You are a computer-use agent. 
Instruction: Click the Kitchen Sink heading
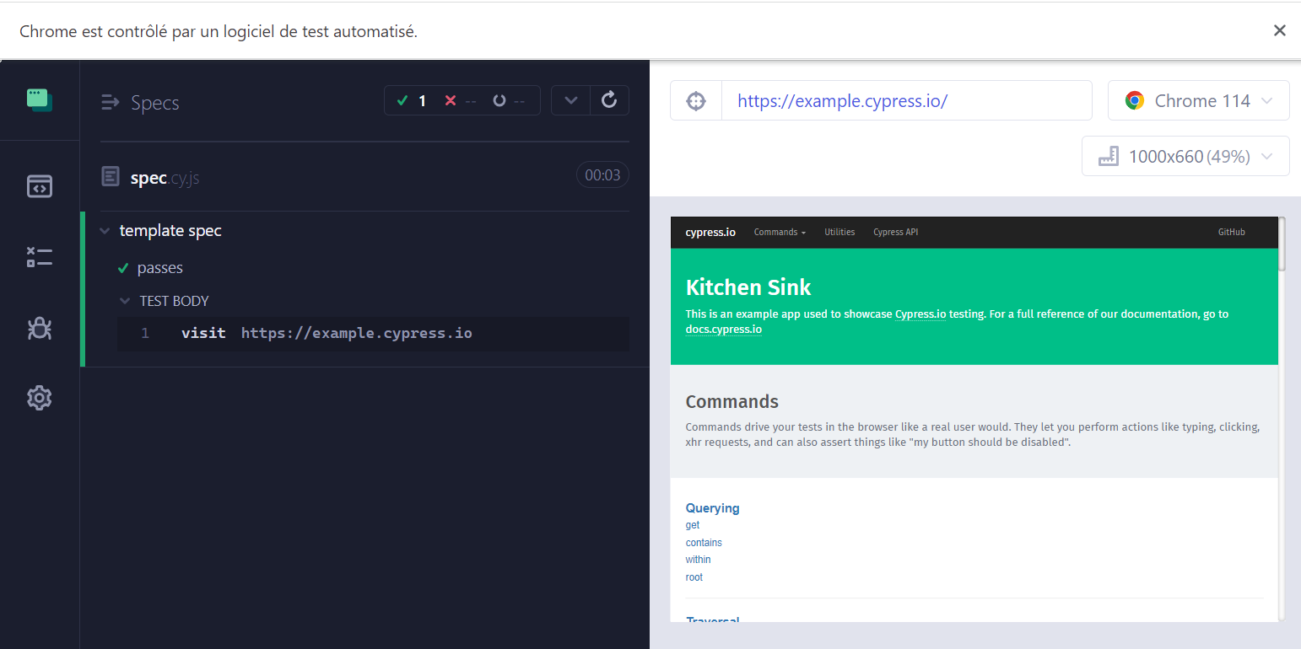click(748, 287)
